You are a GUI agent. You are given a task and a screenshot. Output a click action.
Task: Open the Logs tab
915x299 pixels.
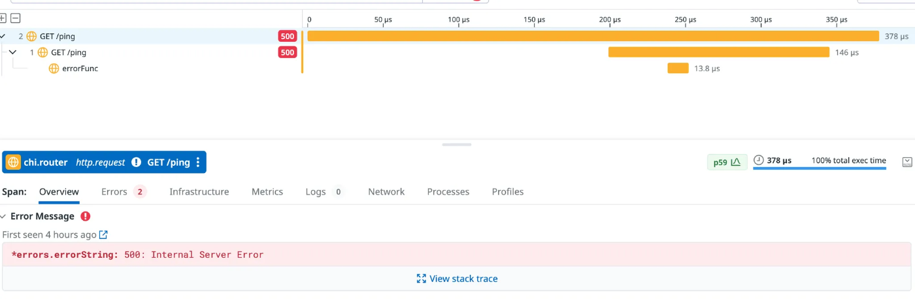point(325,192)
